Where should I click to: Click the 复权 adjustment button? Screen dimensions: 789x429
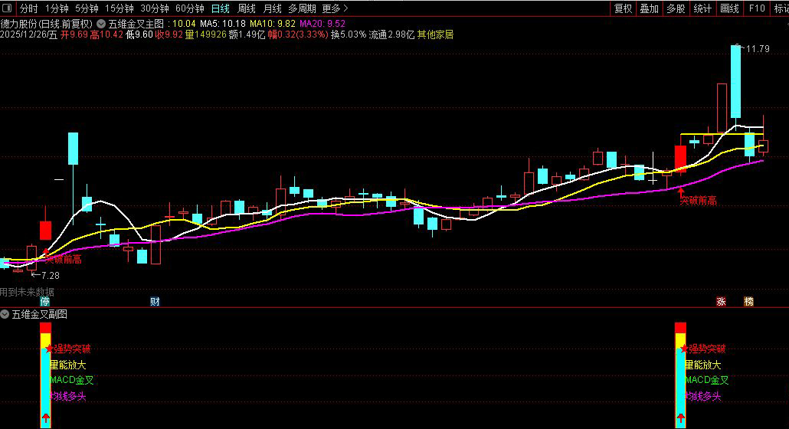[x=623, y=8]
